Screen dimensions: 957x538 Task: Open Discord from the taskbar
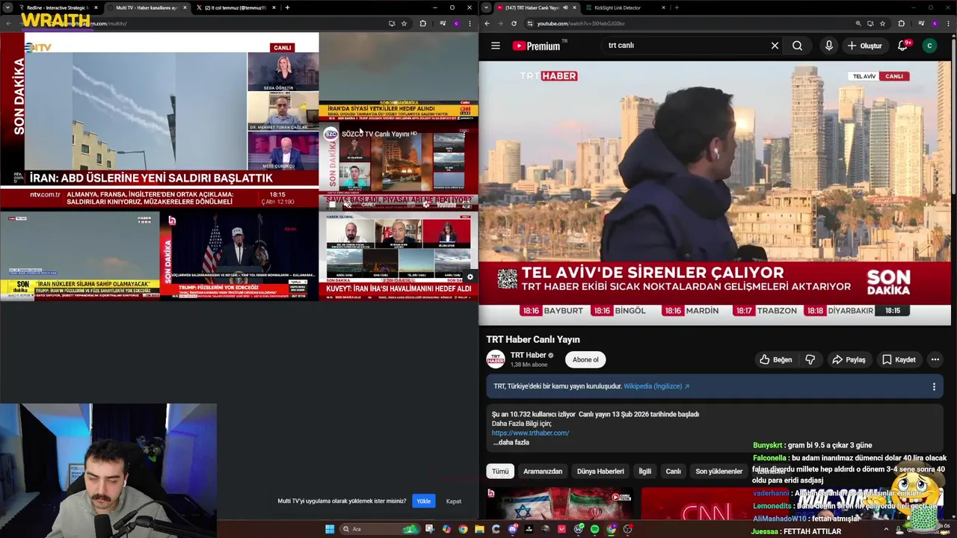click(x=512, y=529)
